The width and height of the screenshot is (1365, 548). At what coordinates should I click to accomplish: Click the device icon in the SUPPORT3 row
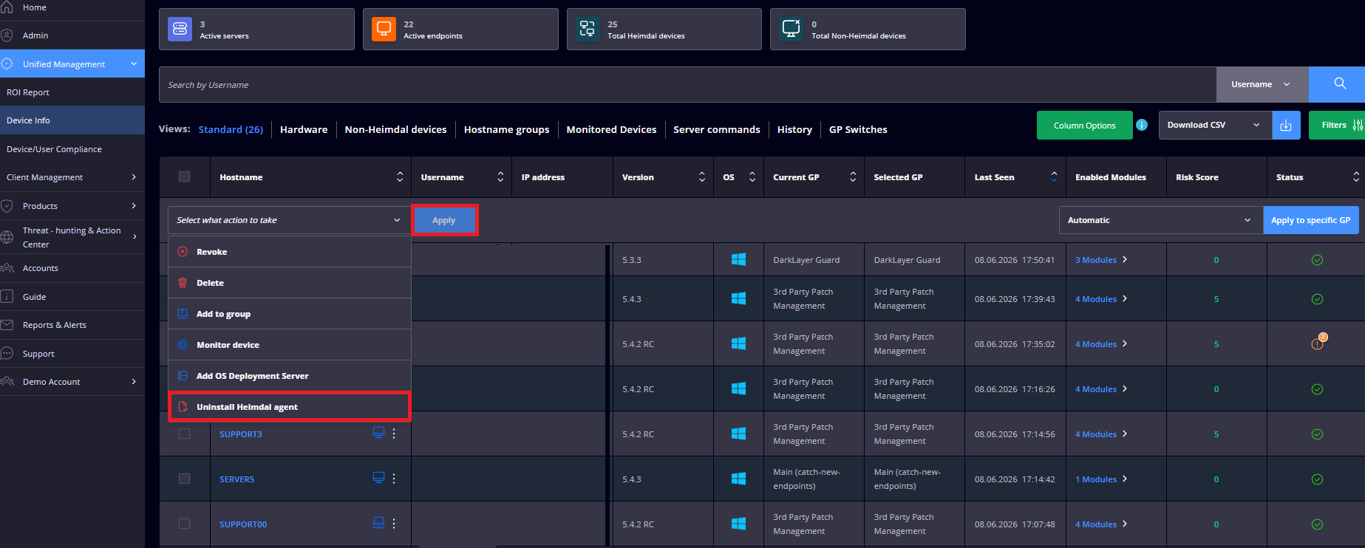378,433
